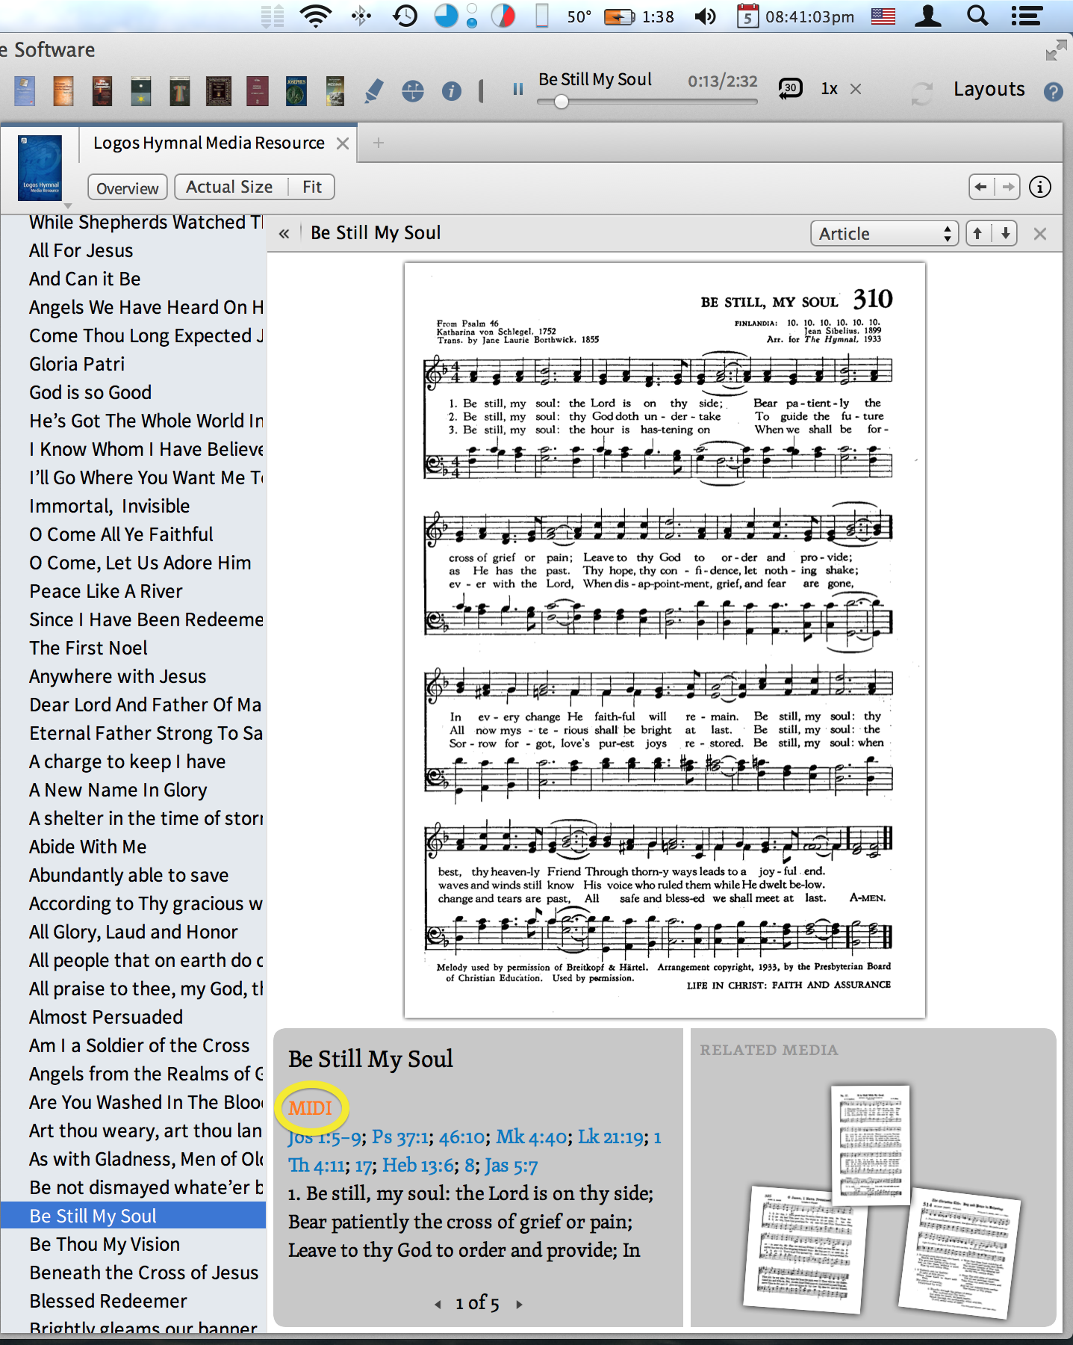Change the 1x playback speed
1073x1345 pixels.
click(829, 88)
